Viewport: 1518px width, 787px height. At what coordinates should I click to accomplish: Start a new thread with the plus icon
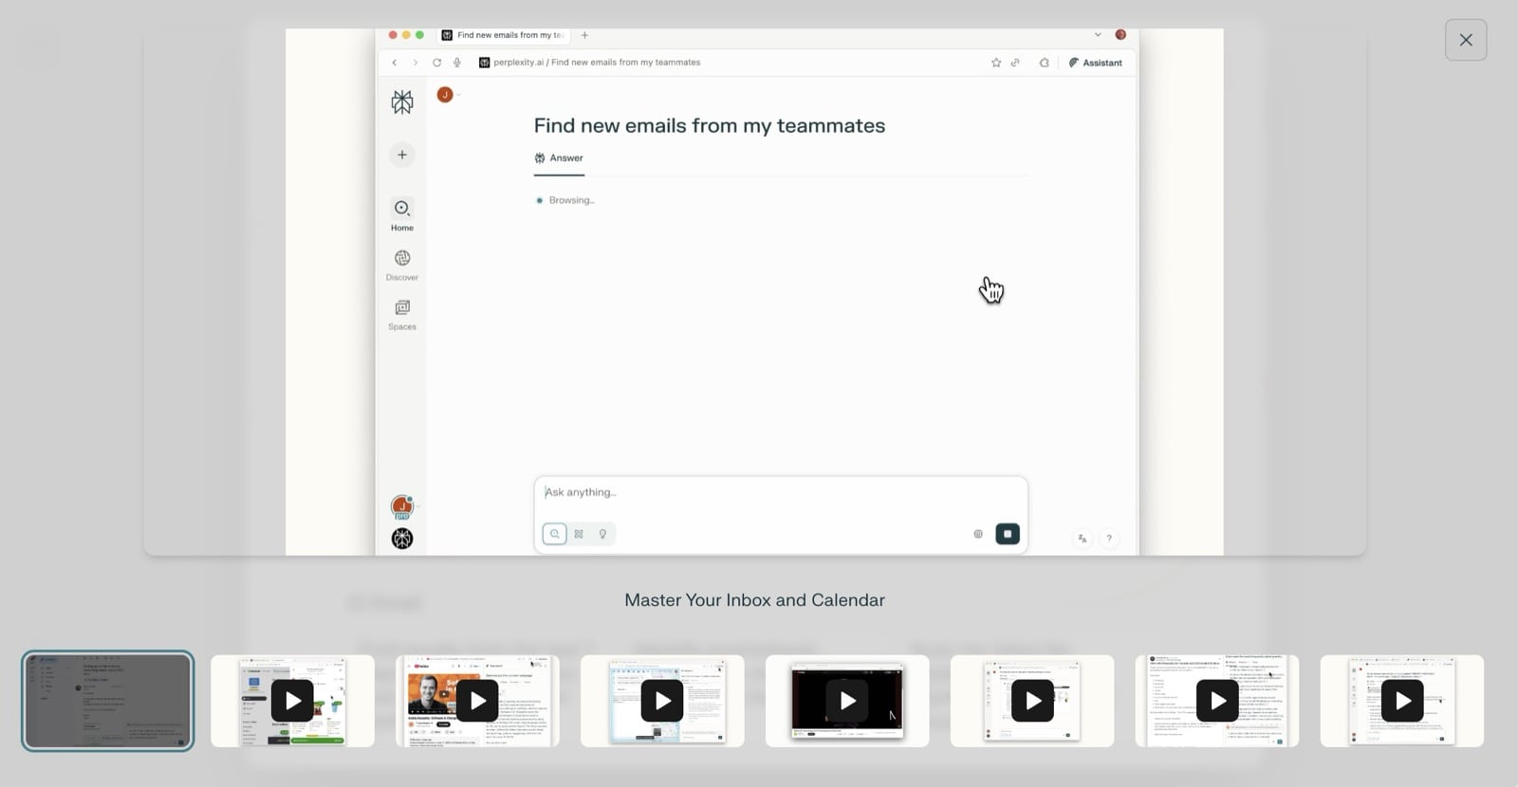[402, 155]
